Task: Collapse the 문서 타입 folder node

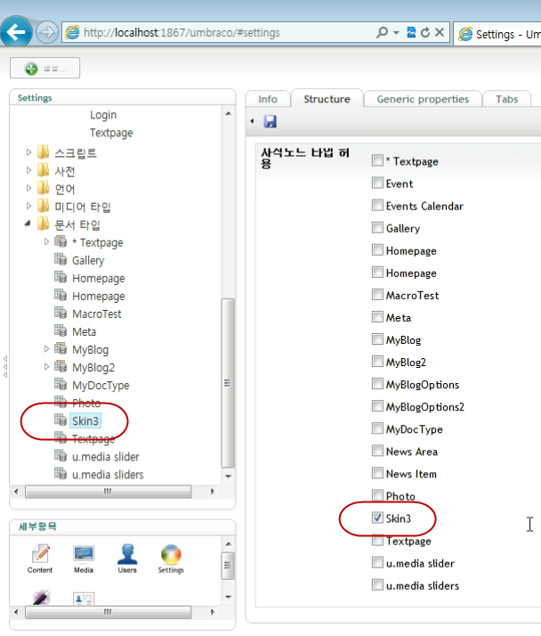Action: pyautogui.click(x=28, y=224)
